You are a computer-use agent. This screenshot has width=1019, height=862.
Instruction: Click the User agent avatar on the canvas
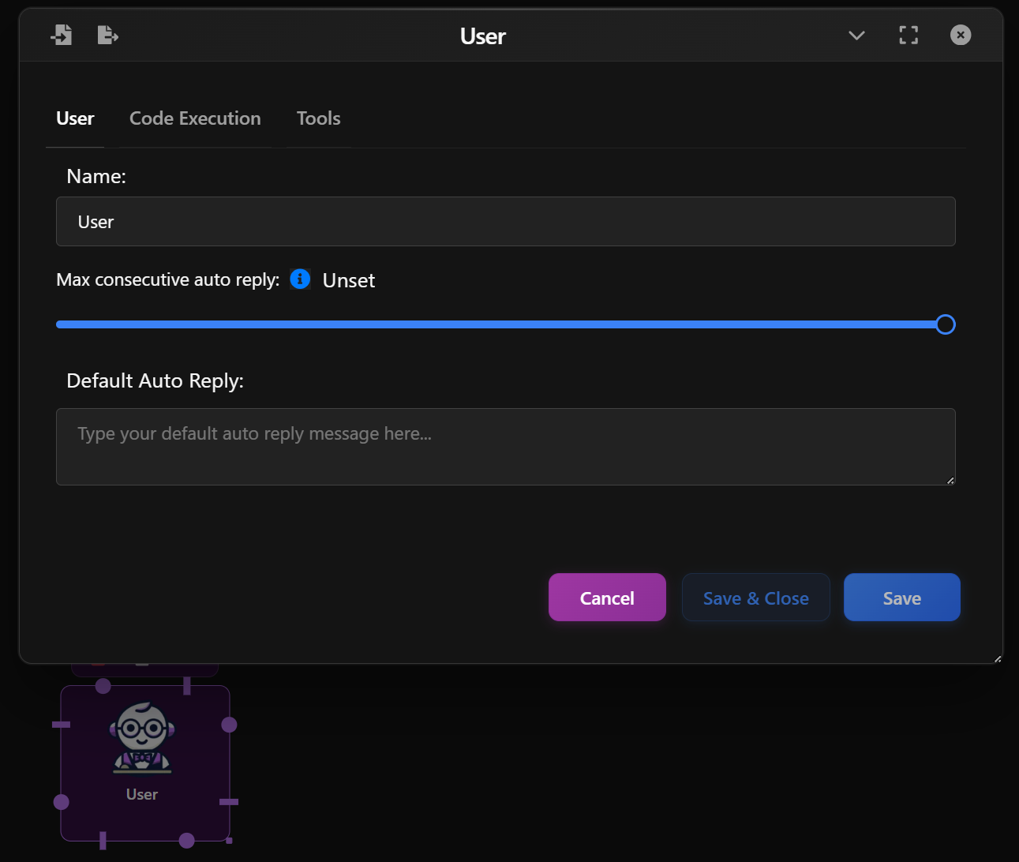pyautogui.click(x=144, y=734)
